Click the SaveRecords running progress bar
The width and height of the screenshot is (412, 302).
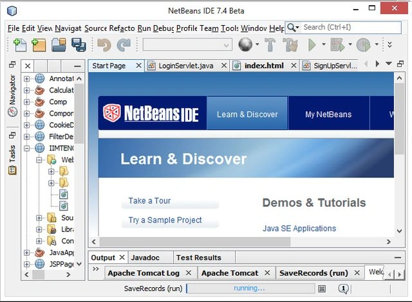250,289
